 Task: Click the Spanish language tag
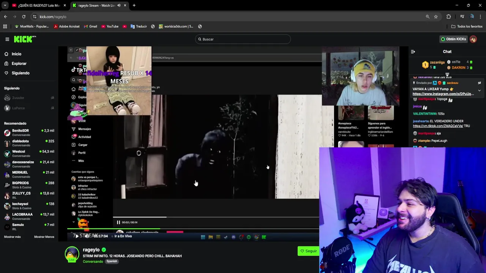point(112,261)
